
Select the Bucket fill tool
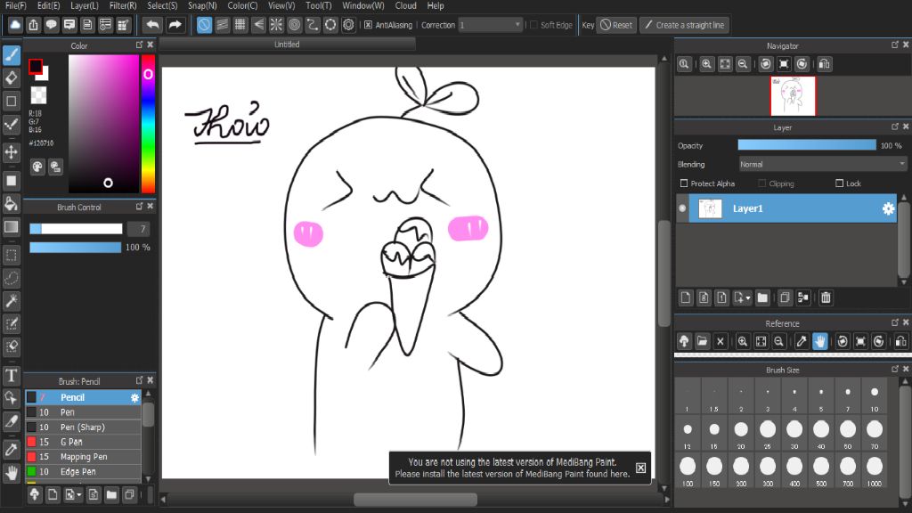[x=11, y=203]
